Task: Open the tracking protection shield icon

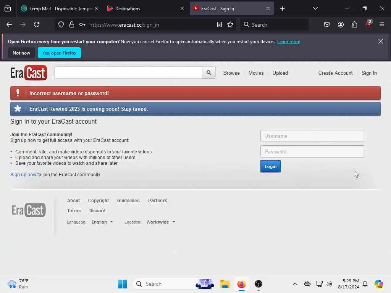Action: [x=61, y=25]
